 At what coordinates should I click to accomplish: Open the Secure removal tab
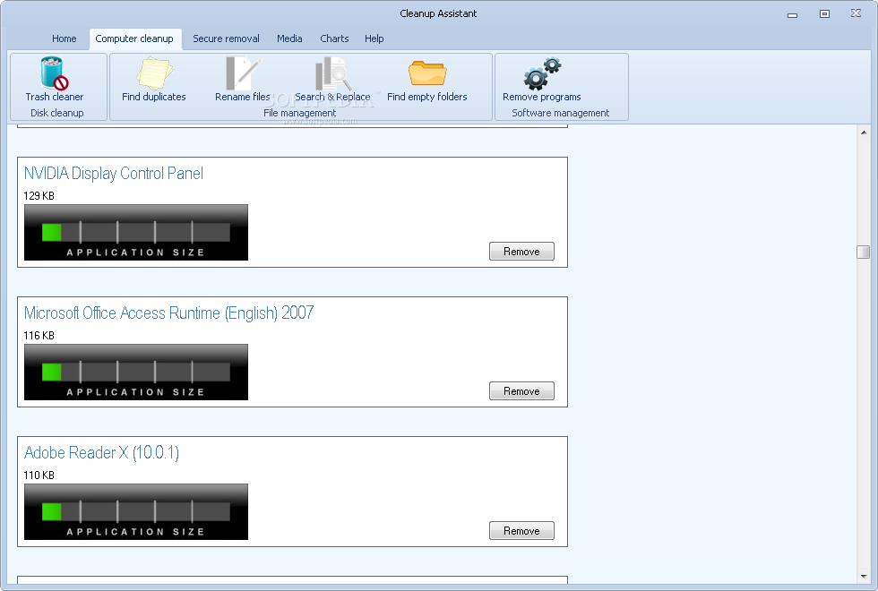[x=226, y=39]
